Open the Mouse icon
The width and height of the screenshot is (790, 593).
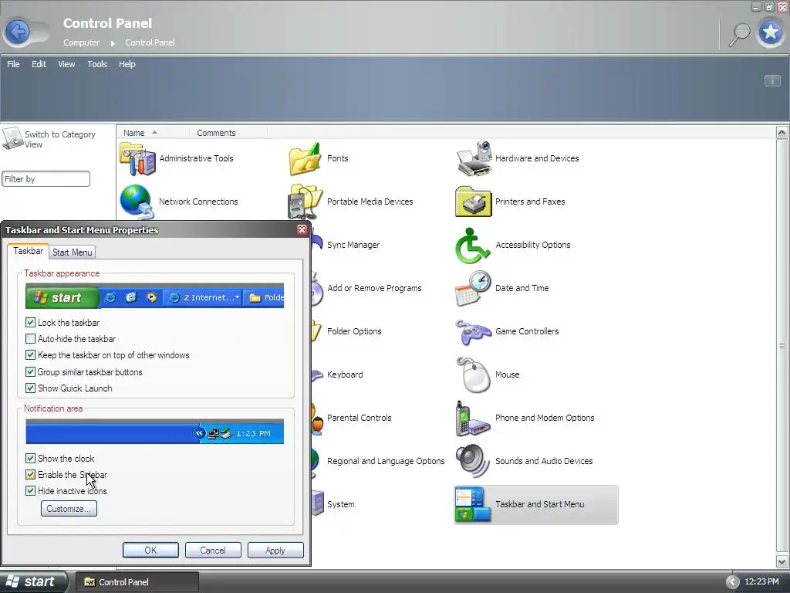473,374
